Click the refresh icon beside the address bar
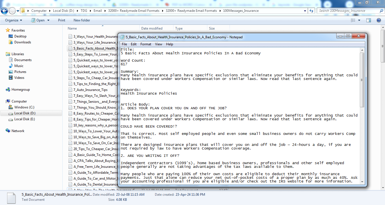The image size is (385, 205). click(x=311, y=11)
